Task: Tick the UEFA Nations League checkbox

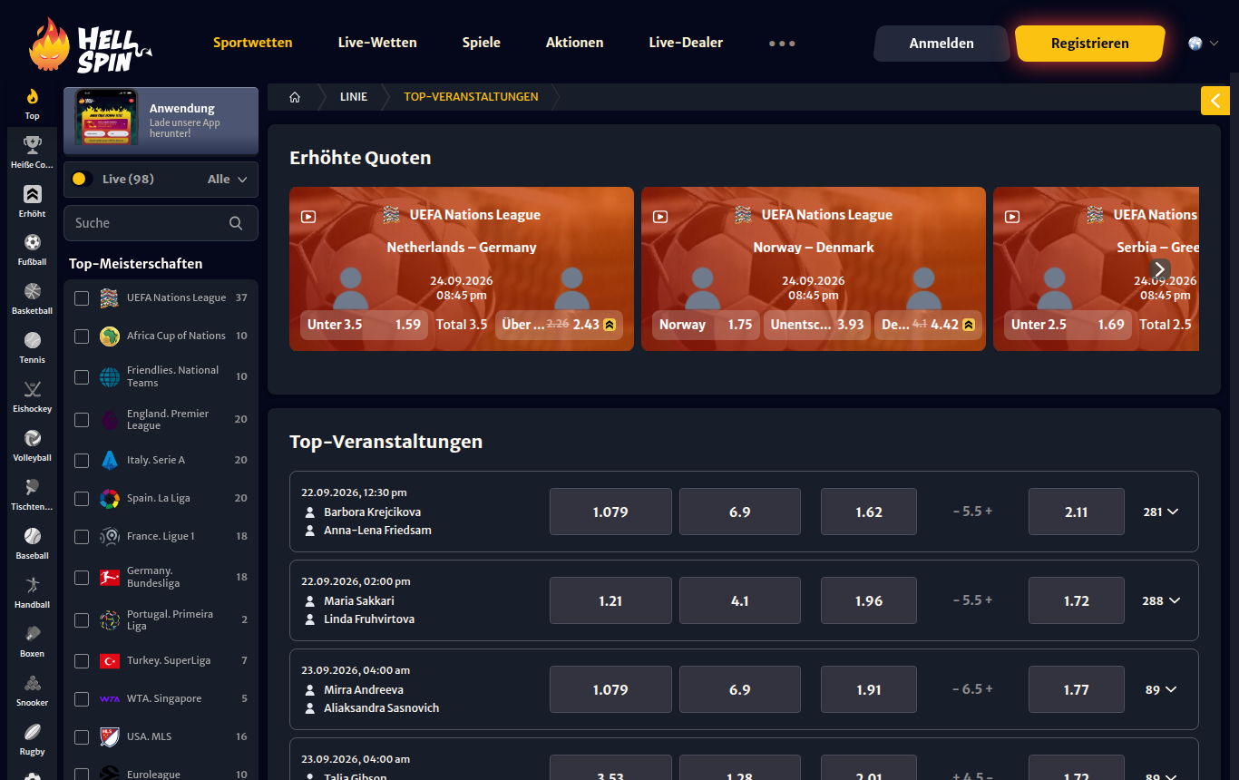Action: click(82, 297)
